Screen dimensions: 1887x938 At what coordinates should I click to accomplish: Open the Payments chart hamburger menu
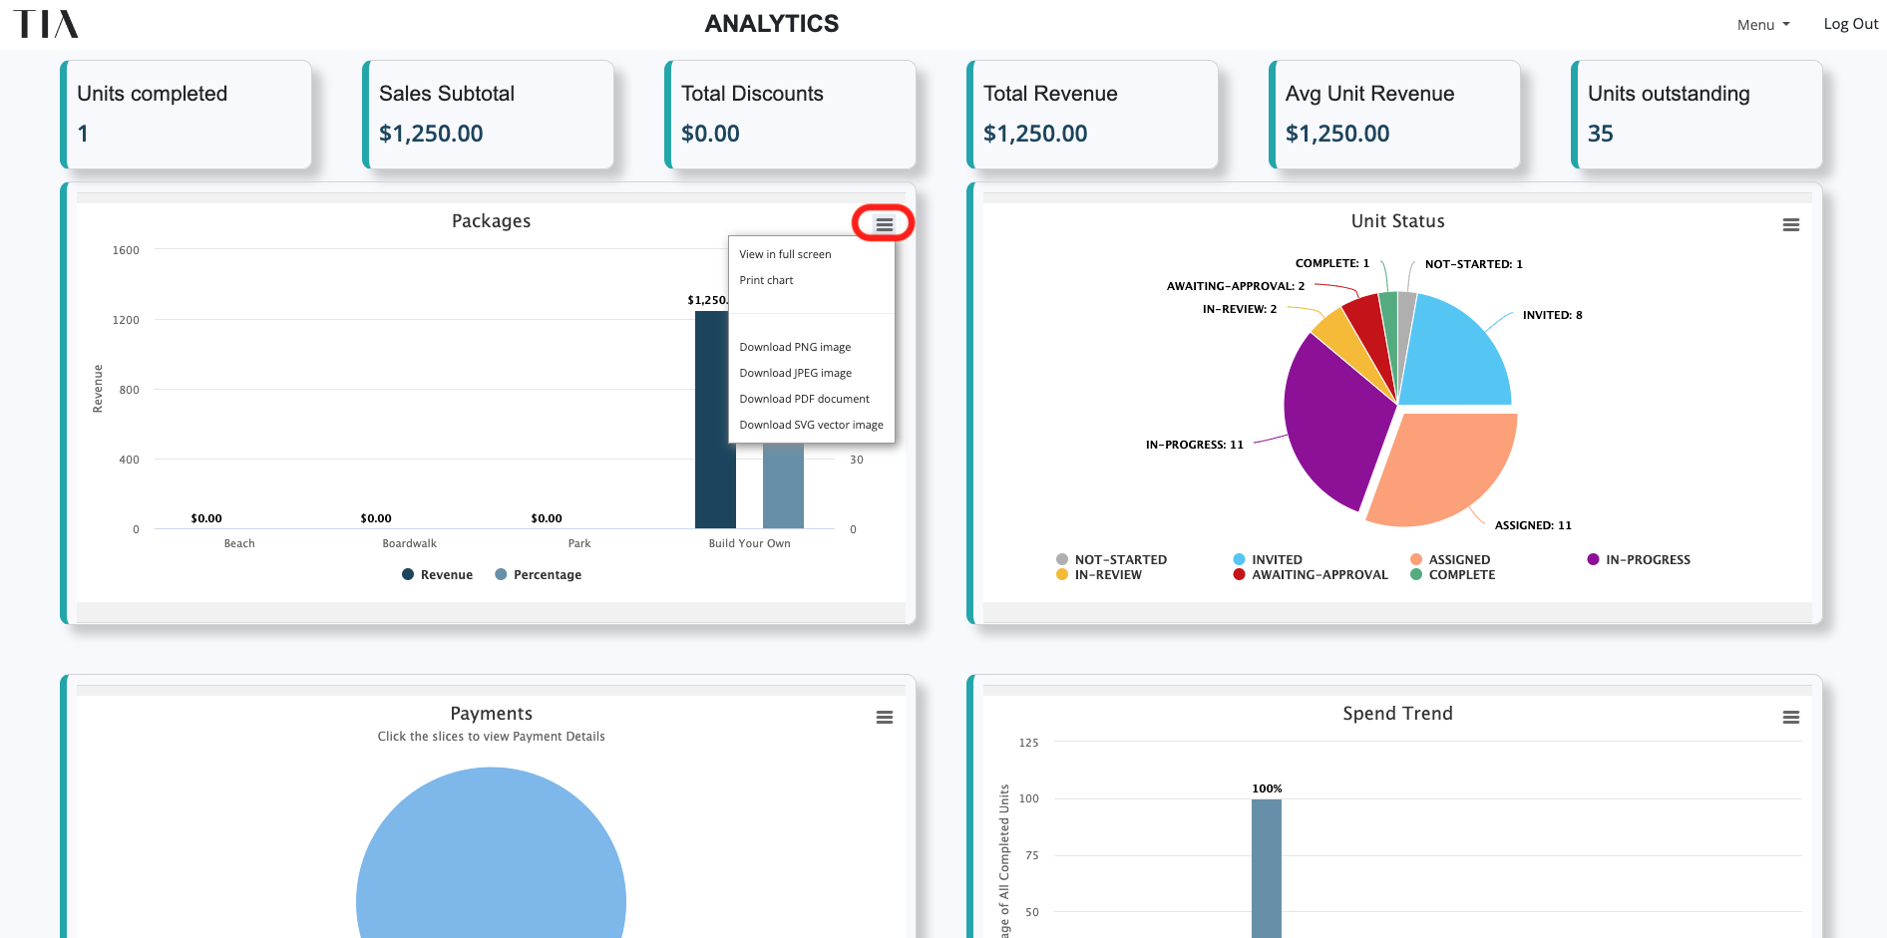(884, 717)
